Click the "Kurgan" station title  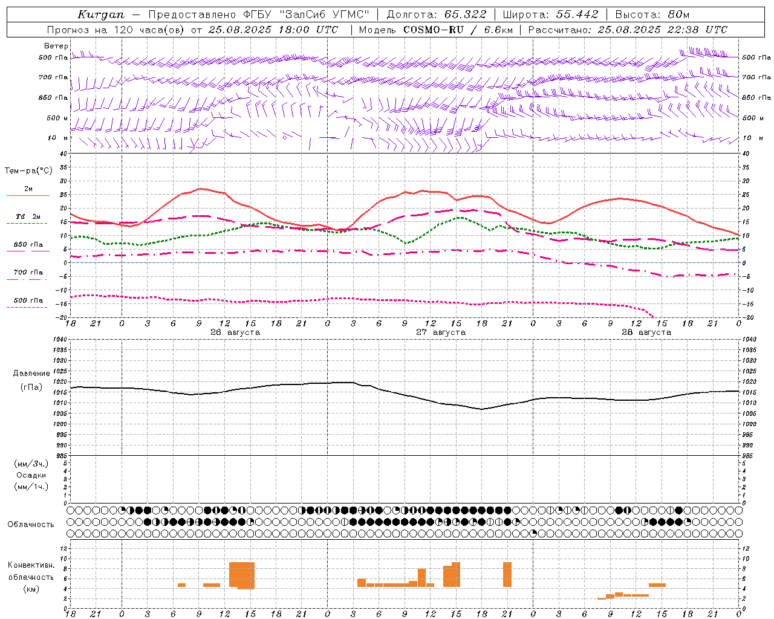pos(101,15)
